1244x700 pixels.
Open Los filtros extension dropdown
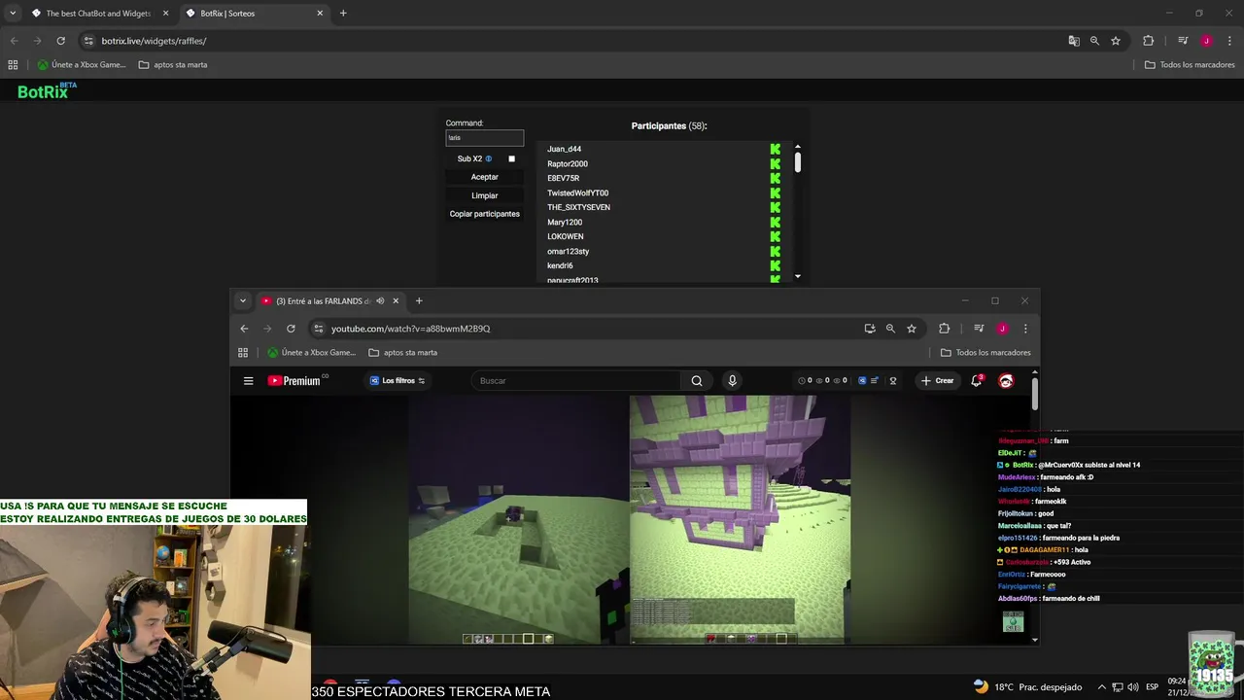click(x=397, y=381)
